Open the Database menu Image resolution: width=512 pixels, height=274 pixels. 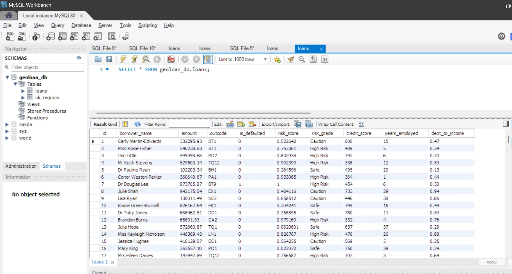(x=81, y=25)
